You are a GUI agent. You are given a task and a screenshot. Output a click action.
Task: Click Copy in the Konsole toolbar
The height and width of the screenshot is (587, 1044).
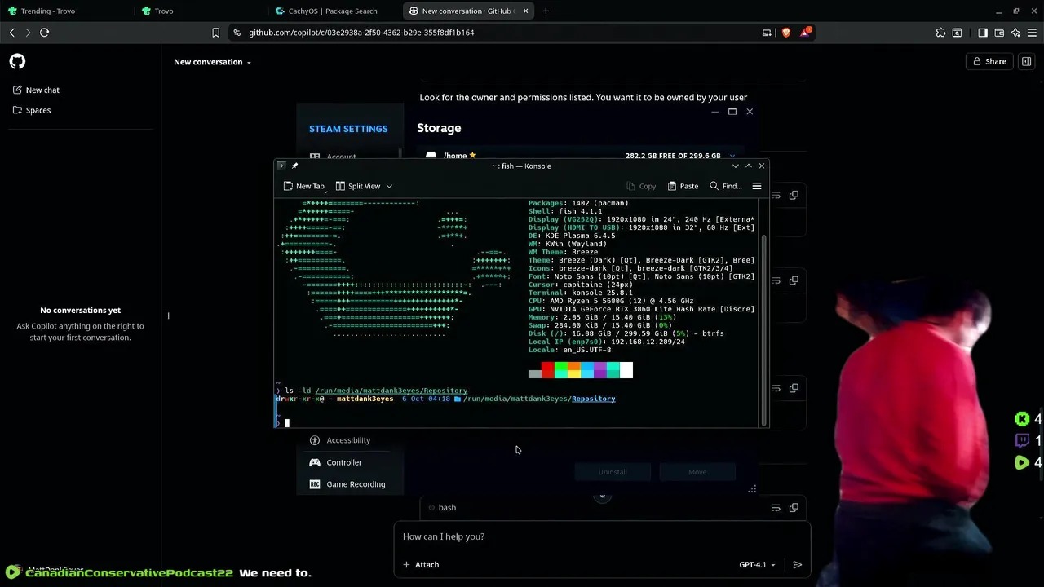tap(640, 186)
